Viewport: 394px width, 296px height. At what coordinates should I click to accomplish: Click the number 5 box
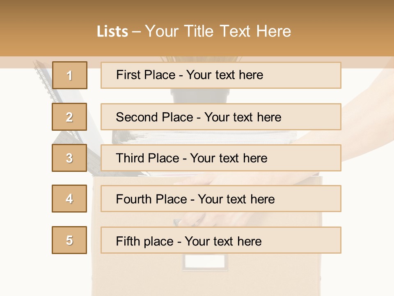coord(69,240)
